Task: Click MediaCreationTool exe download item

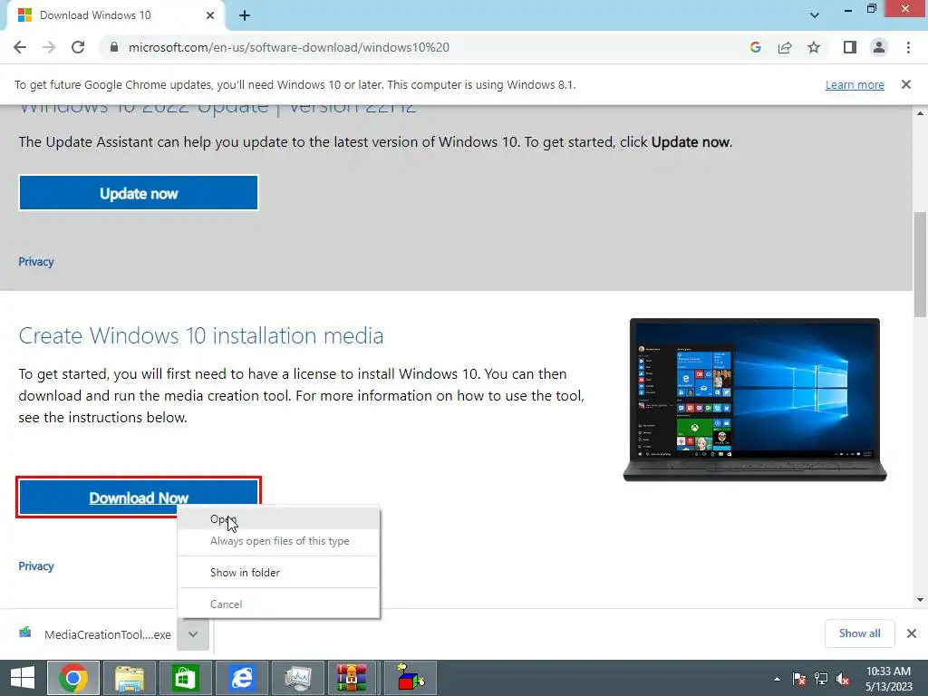Action: pos(94,634)
